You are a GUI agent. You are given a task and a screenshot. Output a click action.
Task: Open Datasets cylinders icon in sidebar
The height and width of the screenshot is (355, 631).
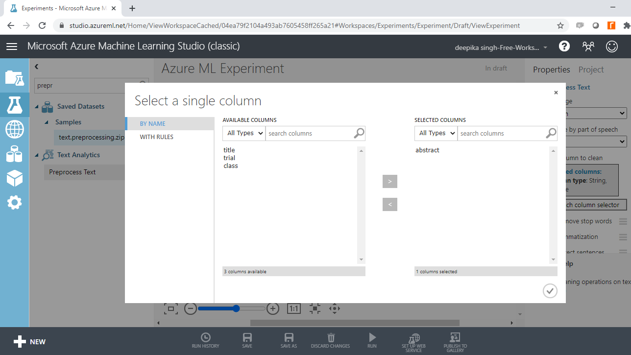14,154
